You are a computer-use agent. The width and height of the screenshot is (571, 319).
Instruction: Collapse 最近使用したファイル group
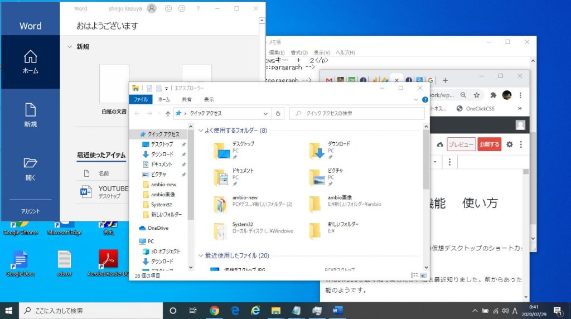point(201,255)
